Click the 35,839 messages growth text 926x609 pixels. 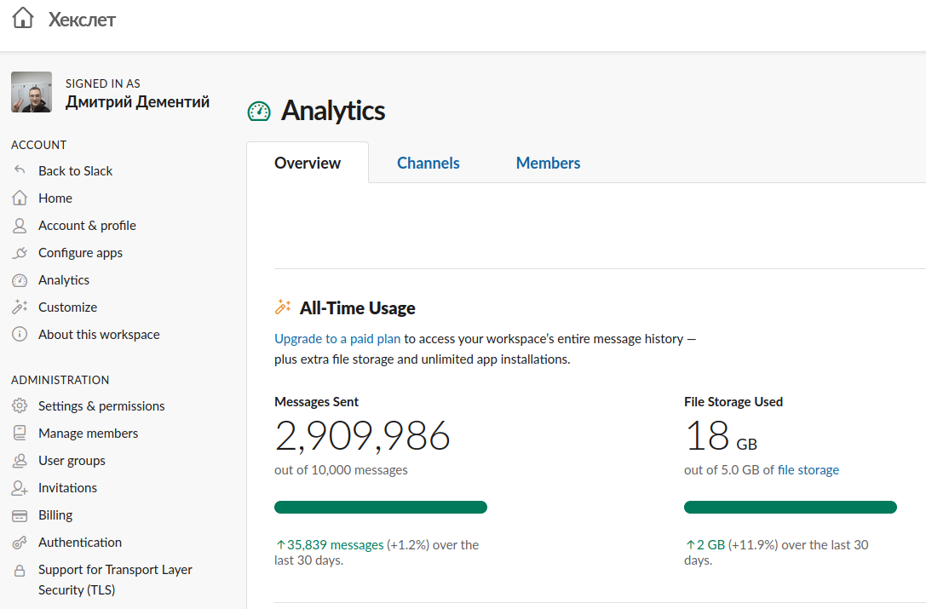330,544
